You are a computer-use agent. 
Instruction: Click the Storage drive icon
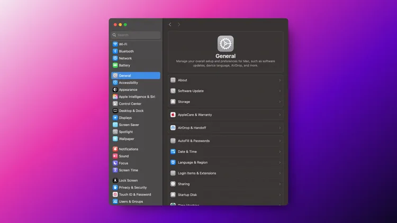pyautogui.click(x=173, y=101)
